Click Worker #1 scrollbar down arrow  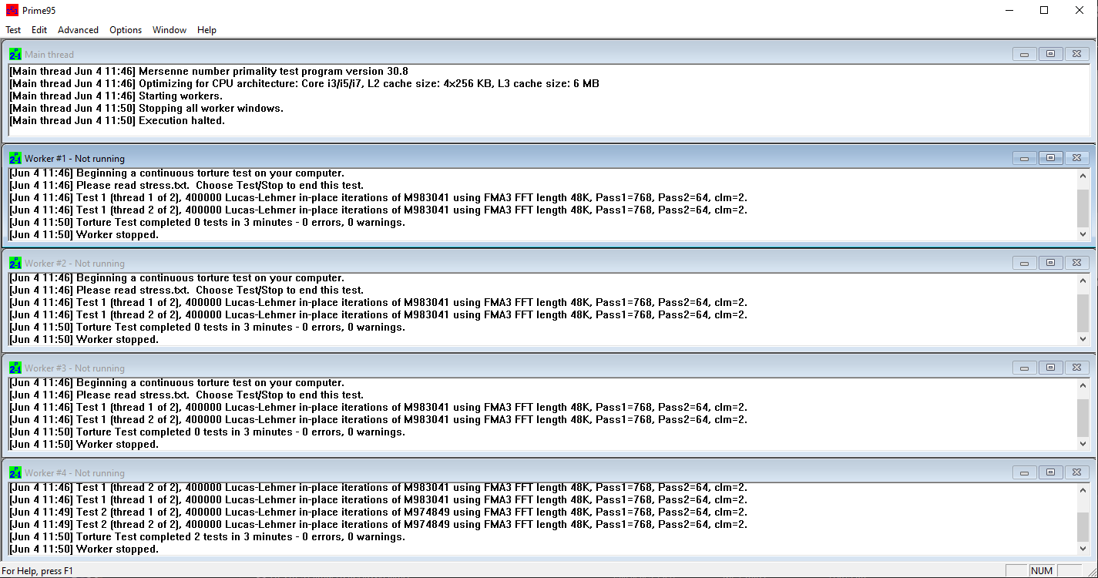click(1083, 234)
